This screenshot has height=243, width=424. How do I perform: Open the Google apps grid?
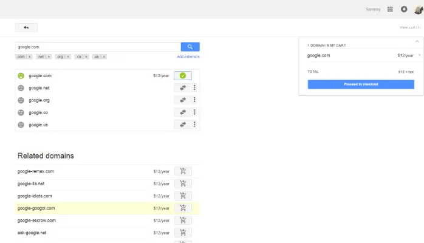point(390,9)
